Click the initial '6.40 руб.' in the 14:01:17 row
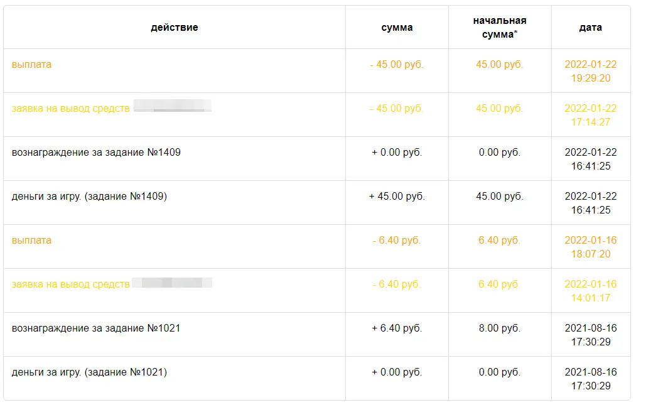This screenshot has height=417, width=646. [x=500, y=284]
